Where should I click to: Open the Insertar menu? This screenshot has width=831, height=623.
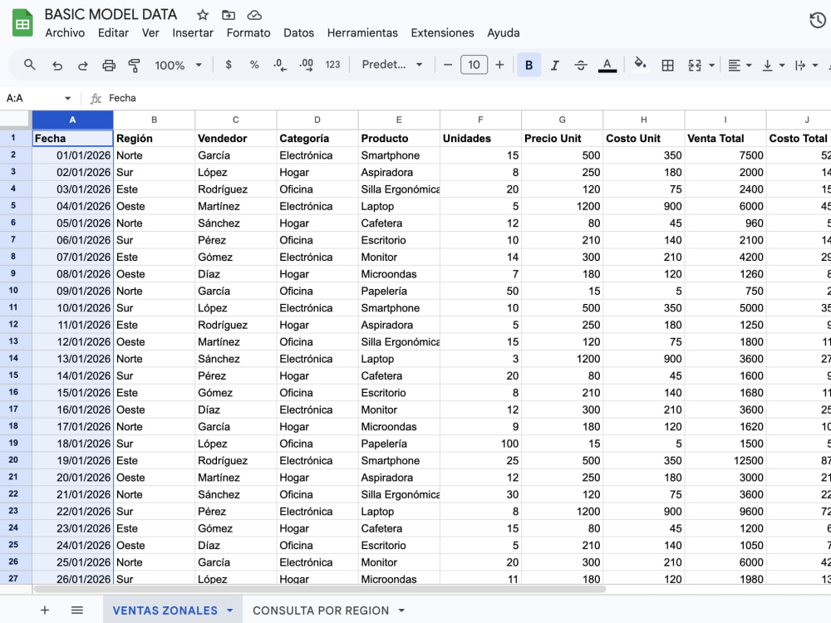[x=193, y=33]
